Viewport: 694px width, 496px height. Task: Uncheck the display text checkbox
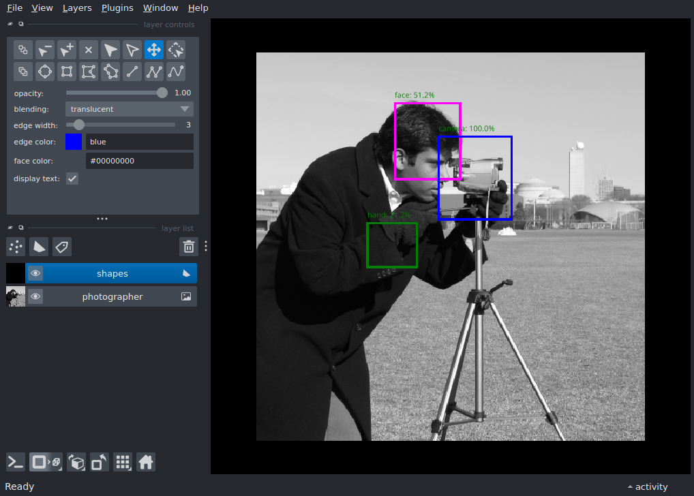click(72, 179)
